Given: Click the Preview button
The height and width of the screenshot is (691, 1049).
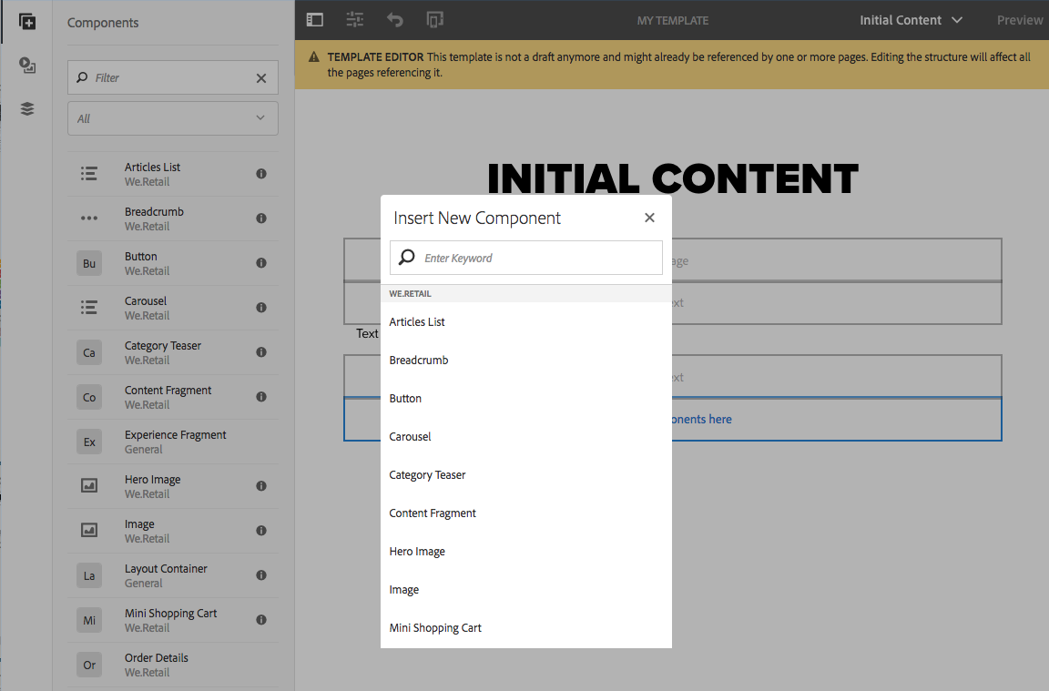Looking at the screenshot, I should click(1019, 20).
